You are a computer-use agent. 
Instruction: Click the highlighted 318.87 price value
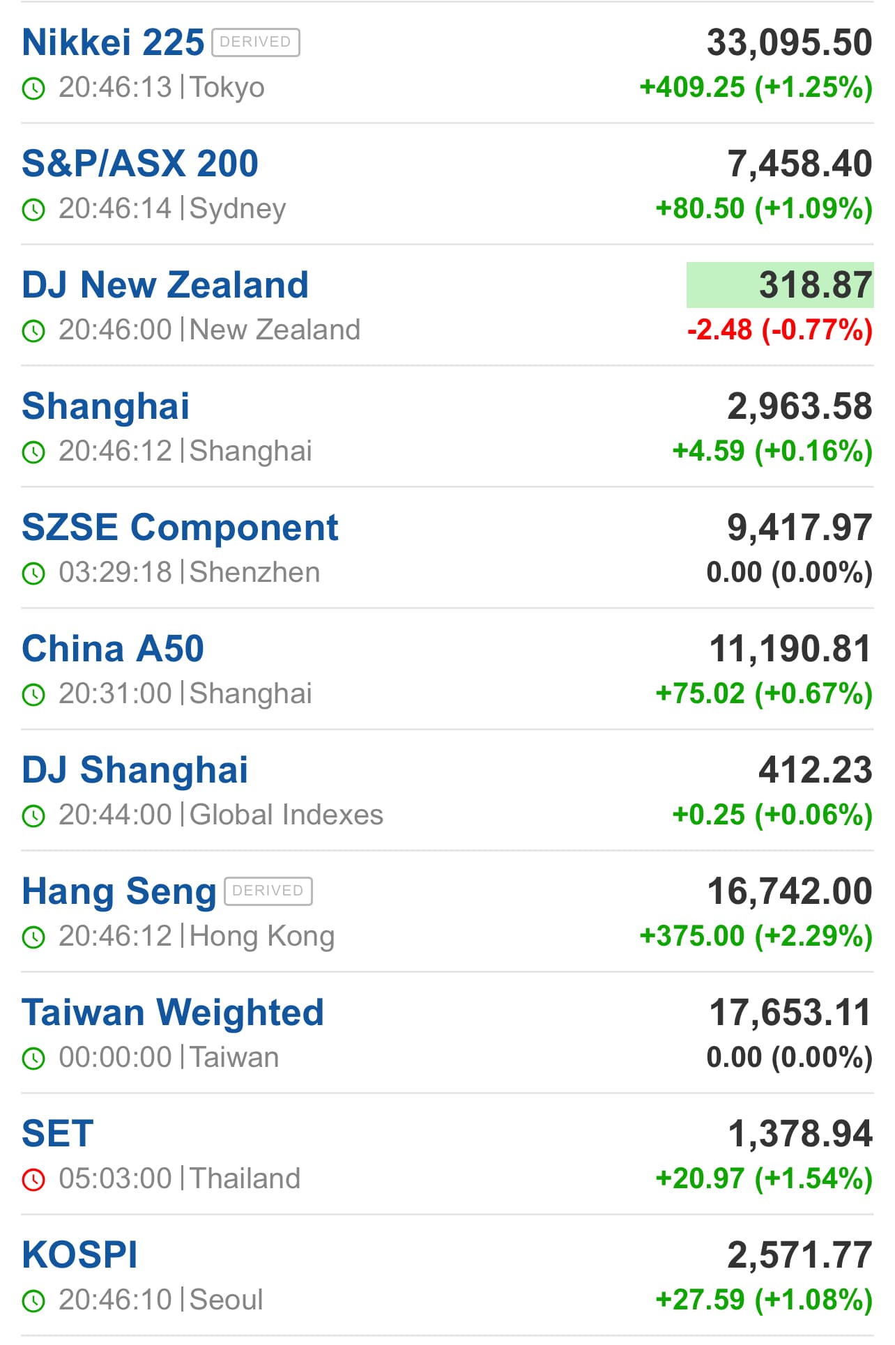pos(780,285)
